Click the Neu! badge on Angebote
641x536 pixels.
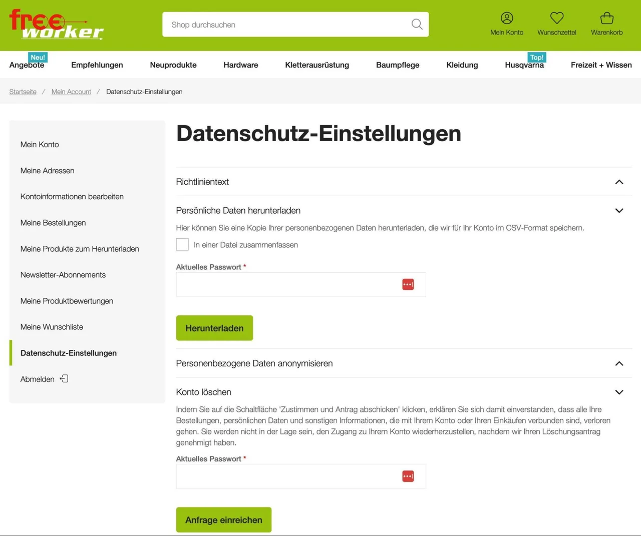38,57
